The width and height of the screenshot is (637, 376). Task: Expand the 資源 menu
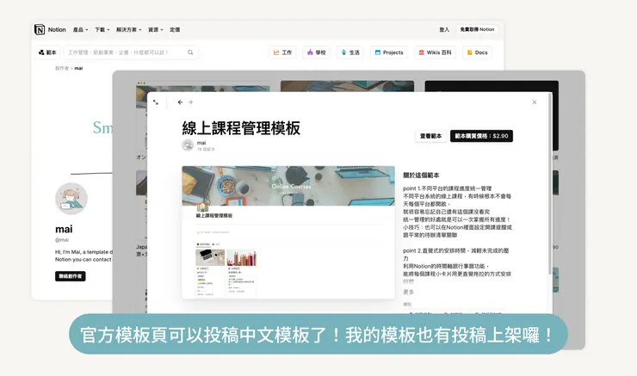click(156, 29)
